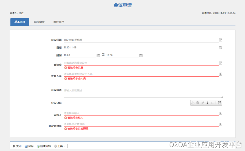Image resolution: width=245 pixels, height=151 pixels.
Task: Open person selector for 参会人员
Action: point(221,74)
